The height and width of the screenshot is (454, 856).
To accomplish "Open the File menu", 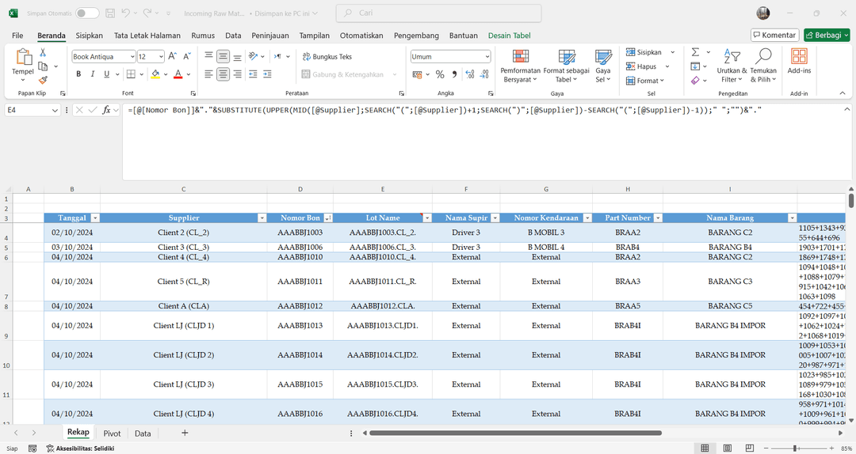I will (x=17, y=36).
